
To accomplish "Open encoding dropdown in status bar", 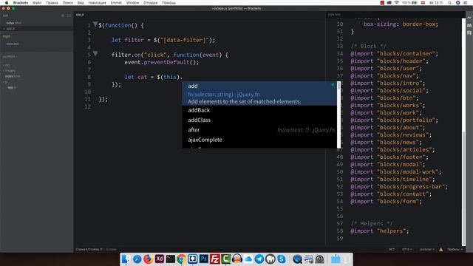I will pos(406,250).
